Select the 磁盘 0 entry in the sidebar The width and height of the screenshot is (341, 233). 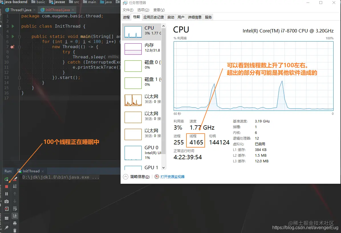pos(141,66)
